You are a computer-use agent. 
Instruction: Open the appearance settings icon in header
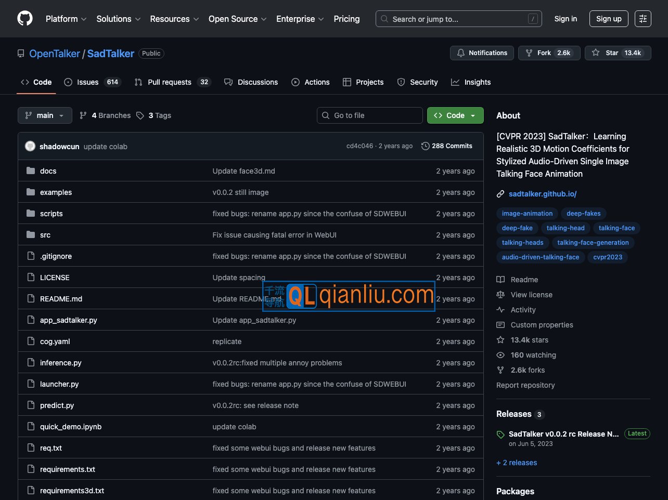pyautogui.click(x=643, y=19)
